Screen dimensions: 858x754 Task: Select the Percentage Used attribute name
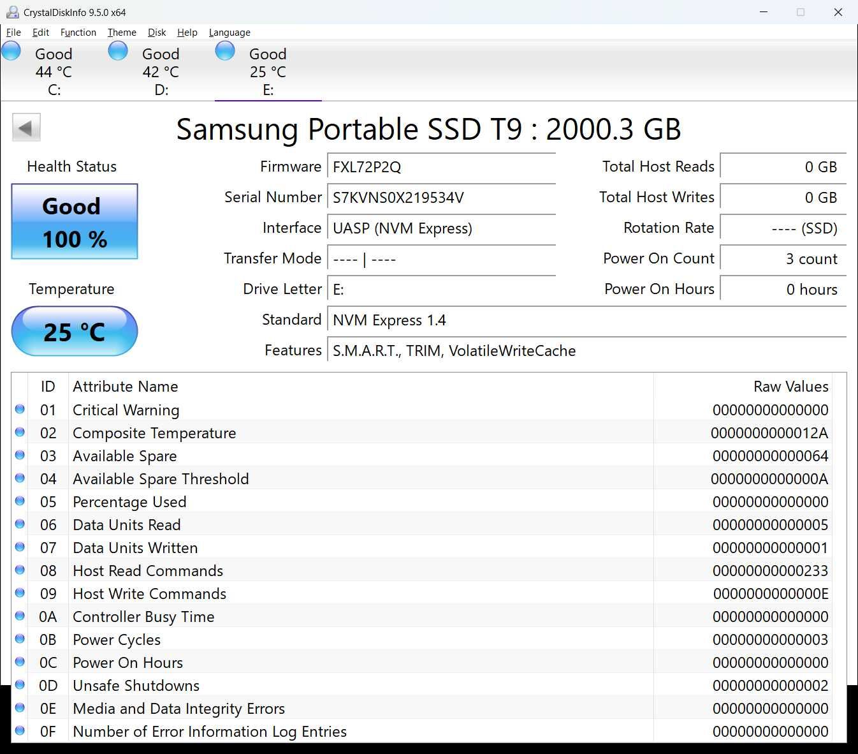(x=129, y=502)
